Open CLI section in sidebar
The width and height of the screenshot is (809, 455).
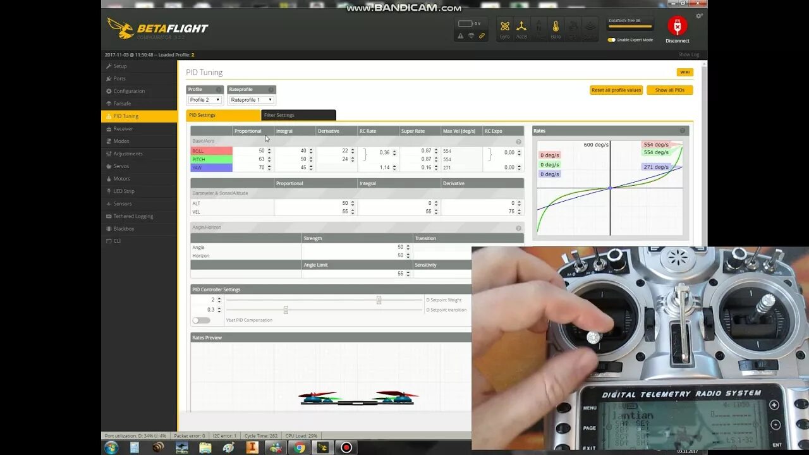[139, 241]
